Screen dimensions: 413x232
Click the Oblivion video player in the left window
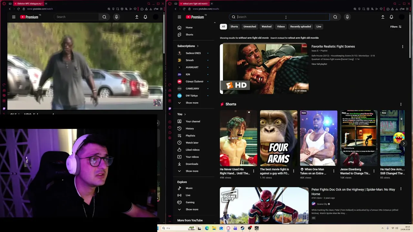pyautogui.click(x=85, y=66)
